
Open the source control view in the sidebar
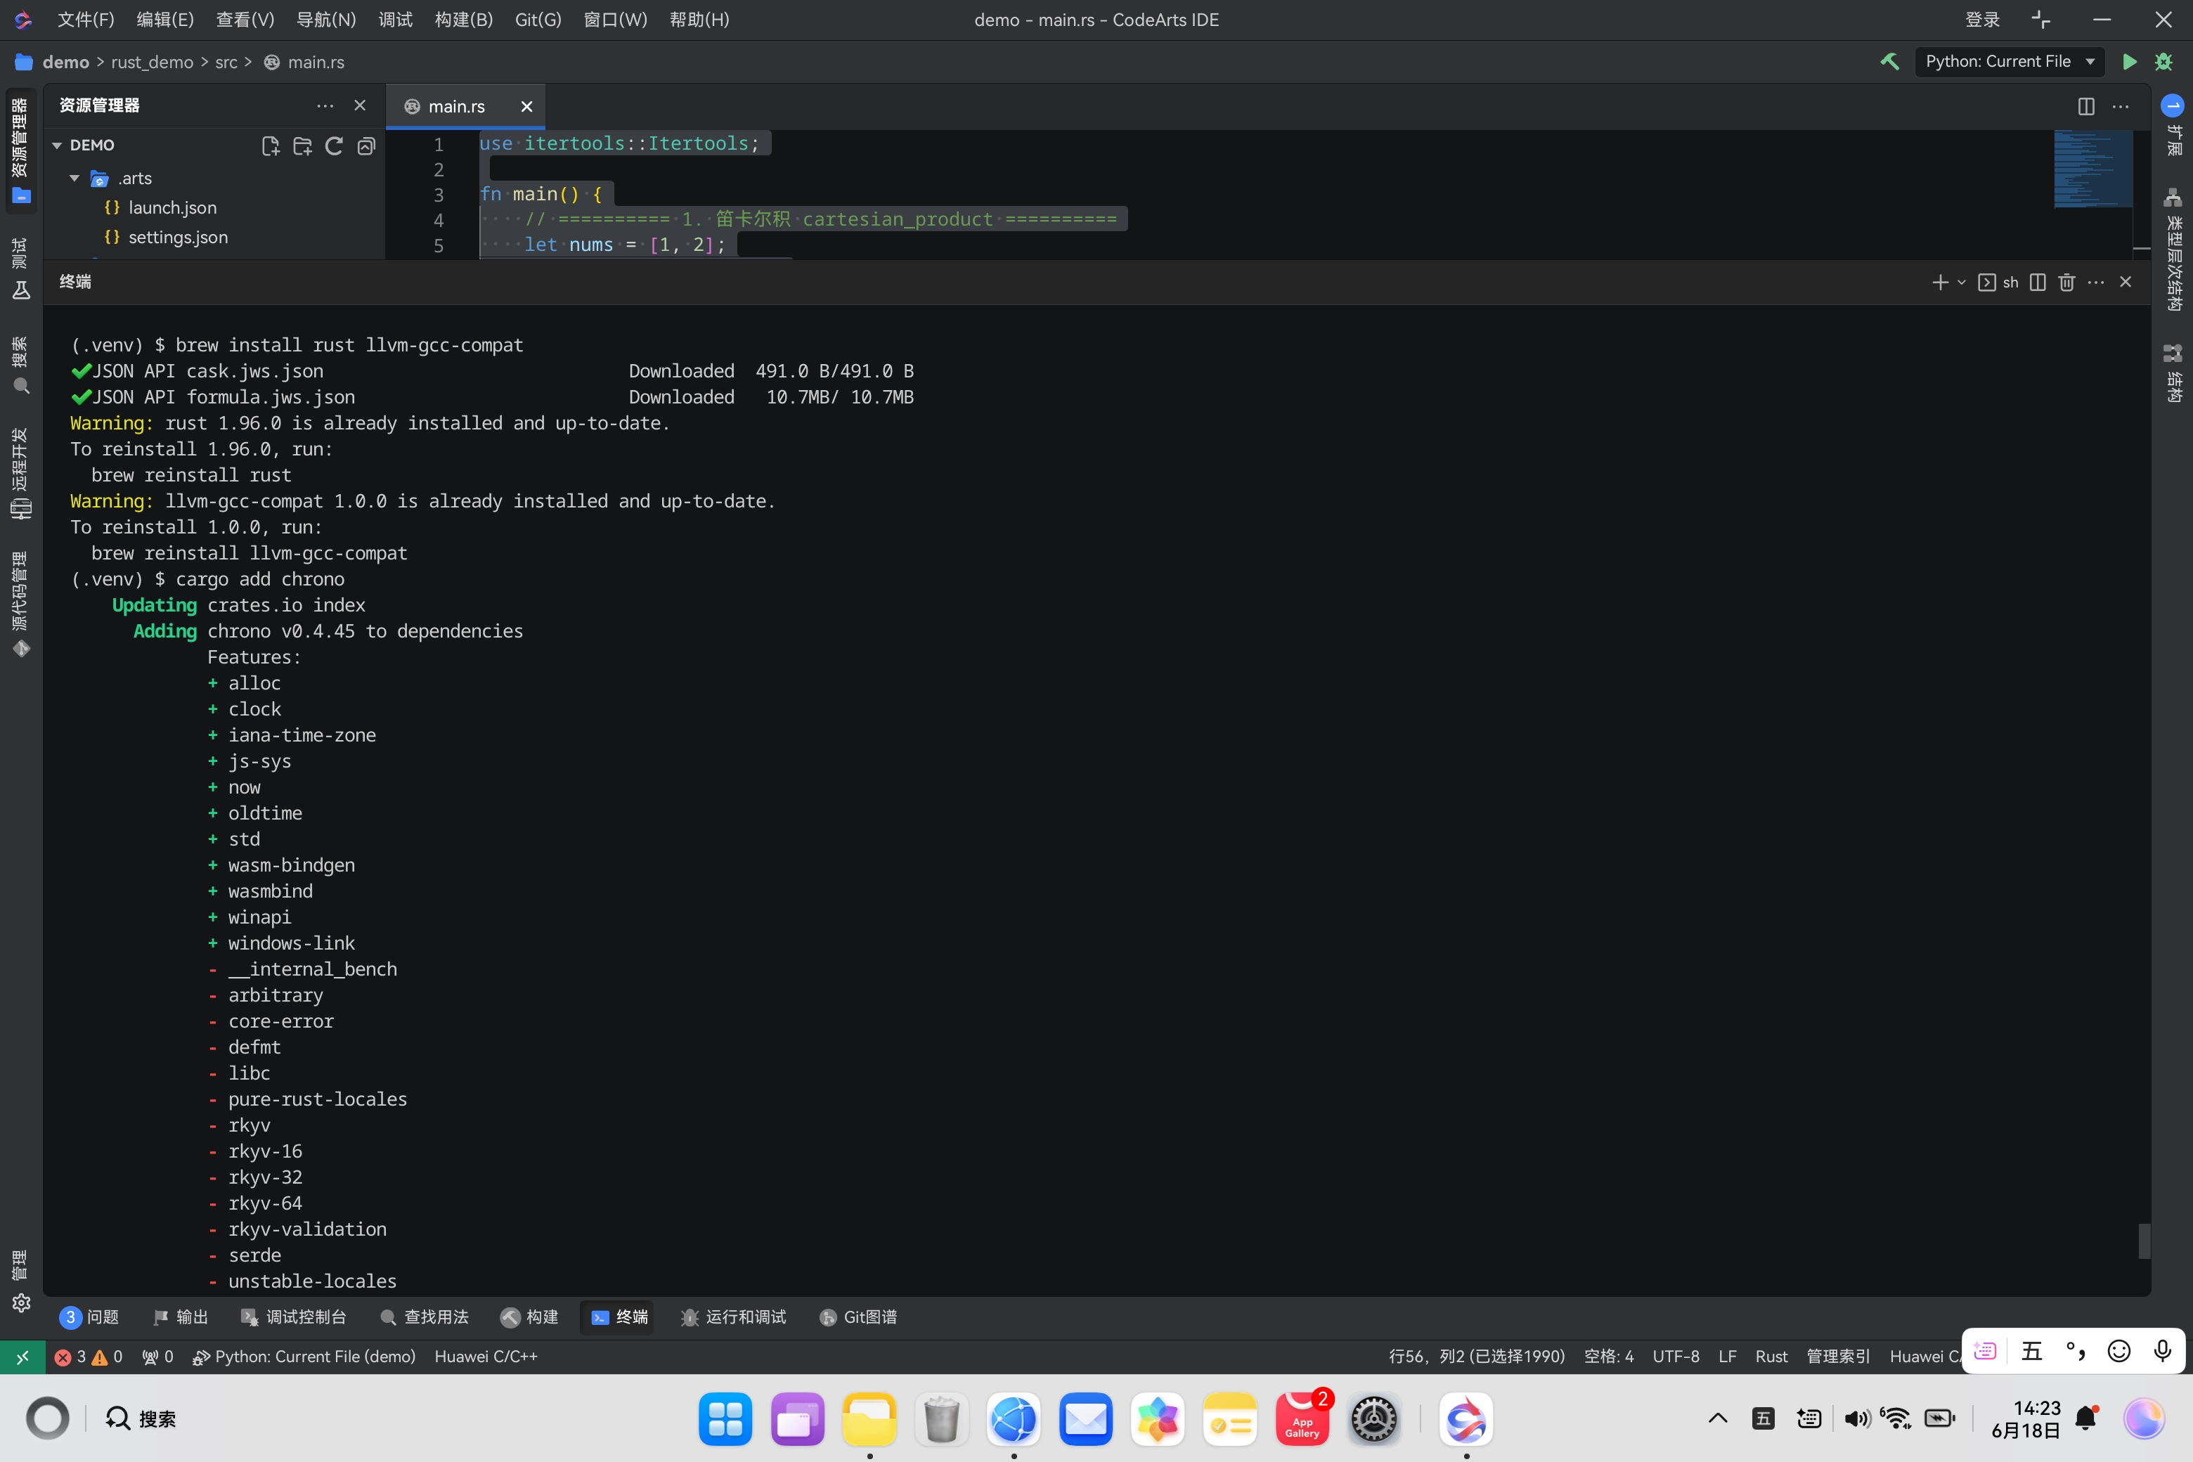point(20,604)
